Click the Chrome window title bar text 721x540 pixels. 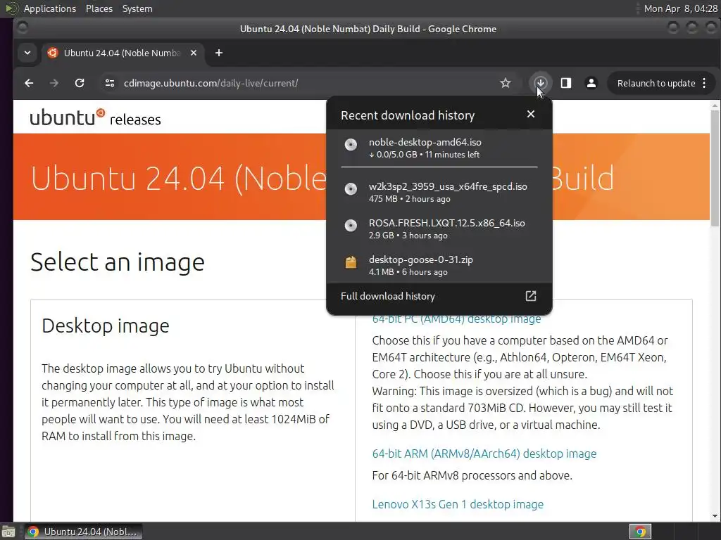pyautogui.click(x=368, y=29)
